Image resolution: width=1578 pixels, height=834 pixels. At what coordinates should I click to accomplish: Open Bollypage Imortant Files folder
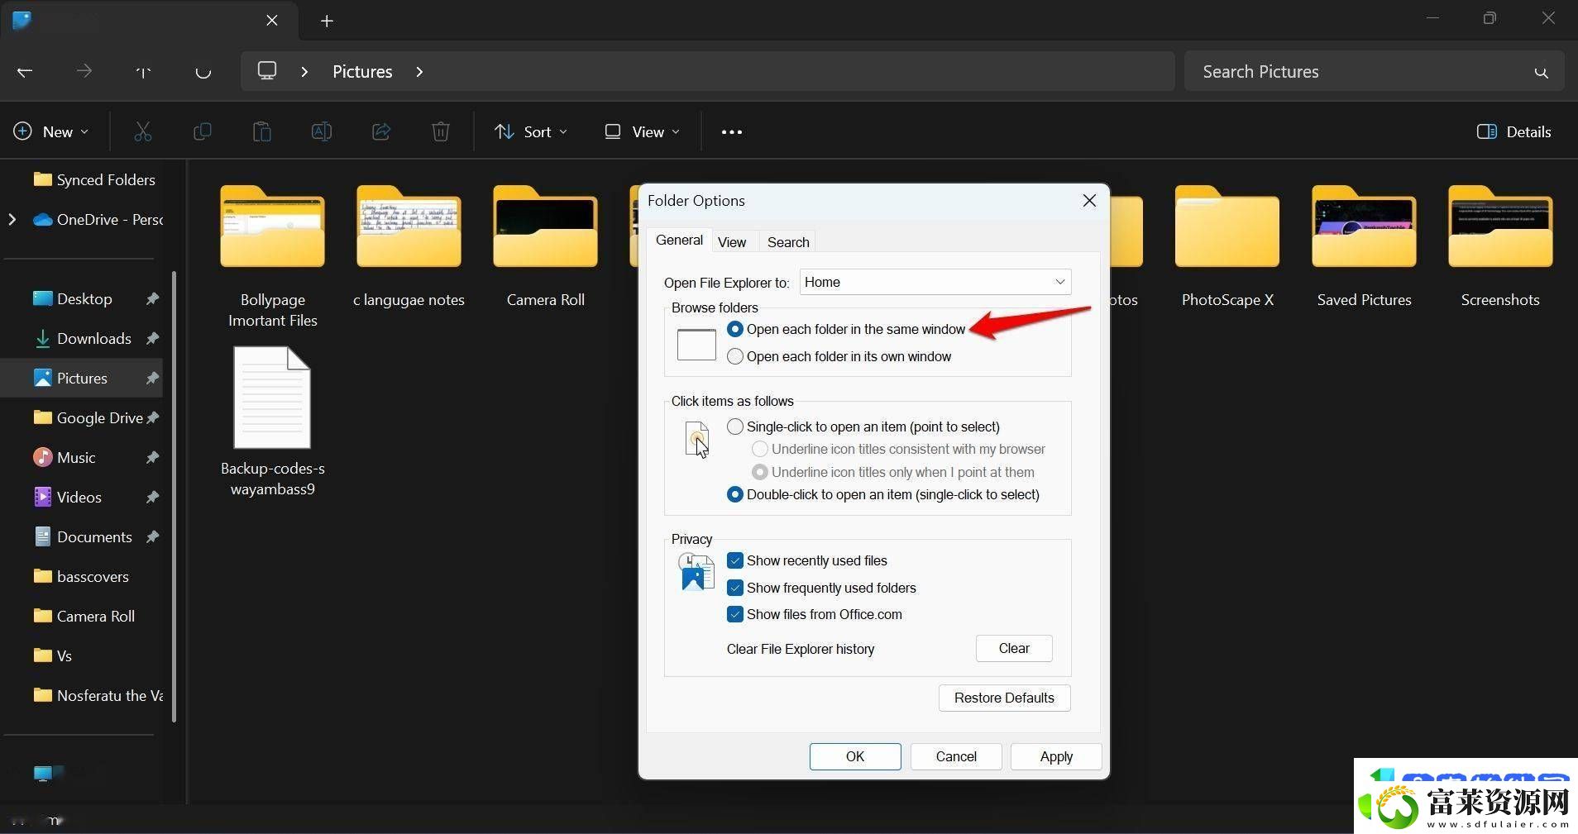[272, 257]
